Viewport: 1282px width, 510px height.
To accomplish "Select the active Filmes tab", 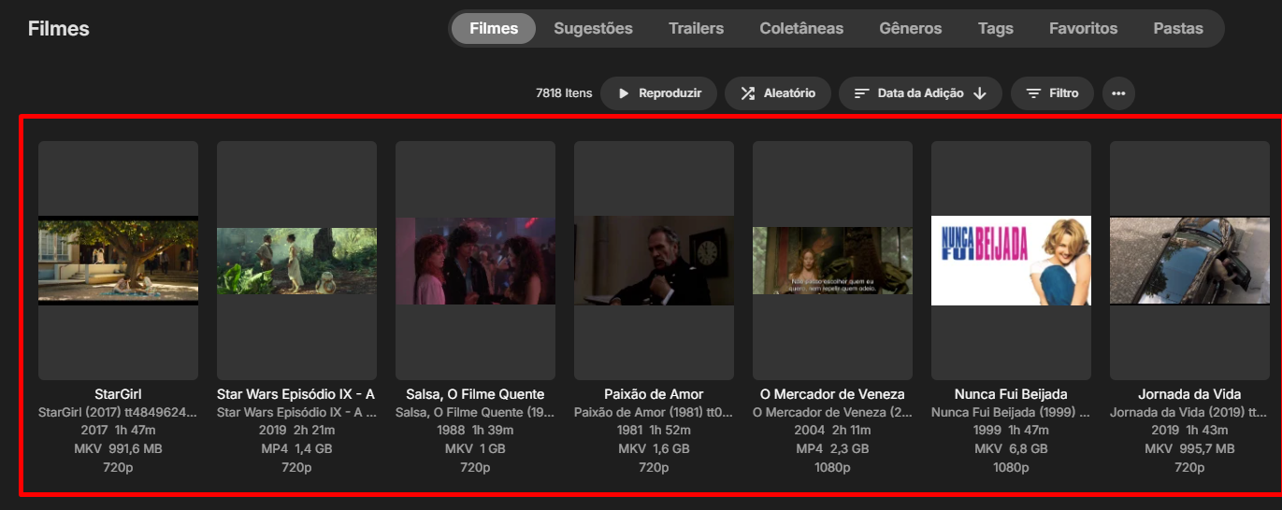I will click(494, 28).
